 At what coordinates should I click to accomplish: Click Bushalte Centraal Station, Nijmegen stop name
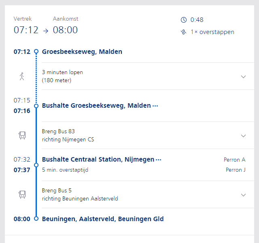point(98,160)
